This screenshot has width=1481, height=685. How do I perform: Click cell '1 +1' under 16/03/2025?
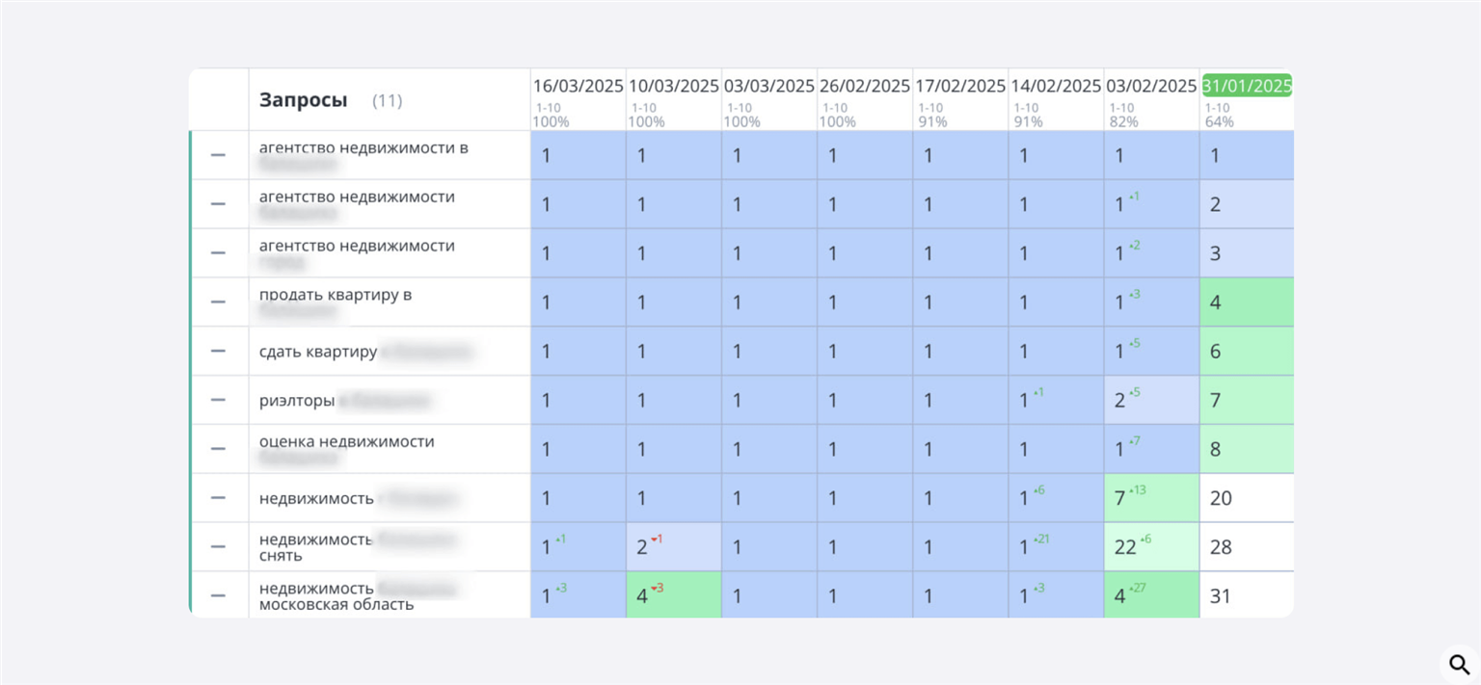pos(578,547)
